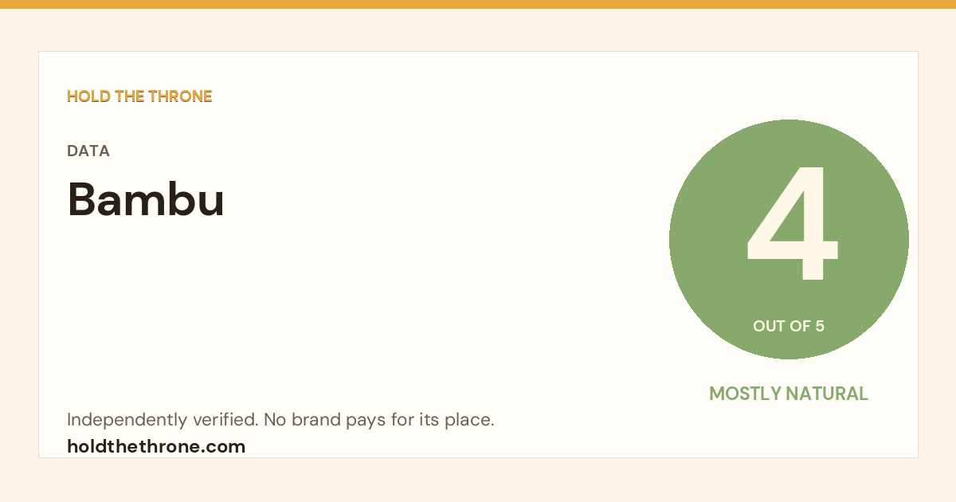Screen dimensions: 956x502
Task: Click the empty area below Bambu title
Action: click(x=319, y=311)
